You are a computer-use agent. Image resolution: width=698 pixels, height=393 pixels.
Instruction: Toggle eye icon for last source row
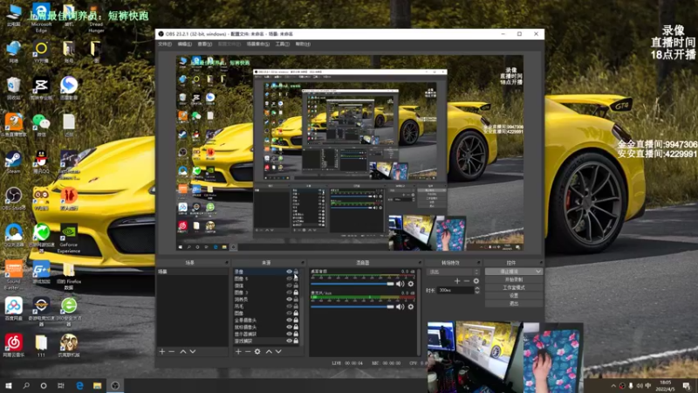[x=289, y=341]
